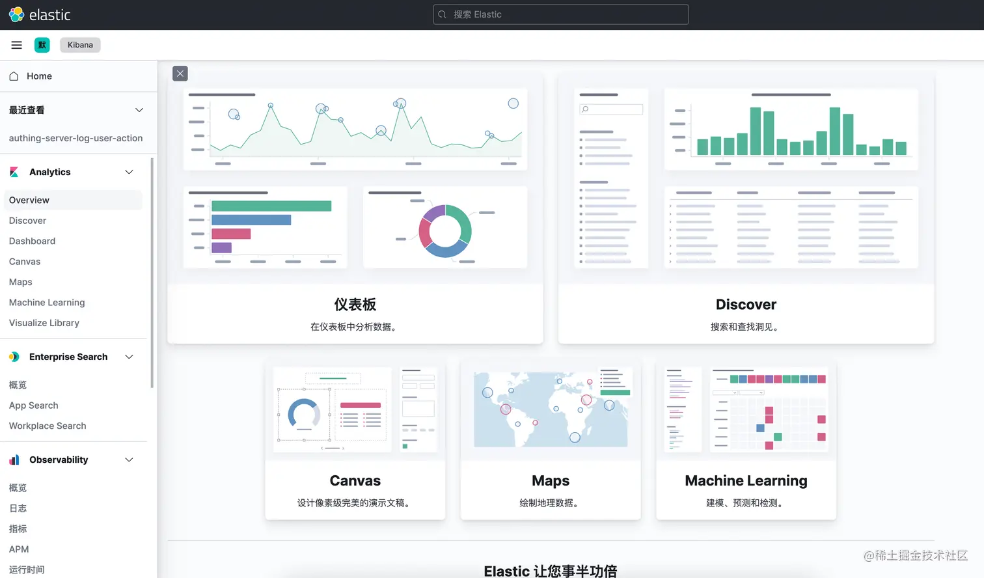
Task: Click the Analytics section heading
Action: click(50, 172)
